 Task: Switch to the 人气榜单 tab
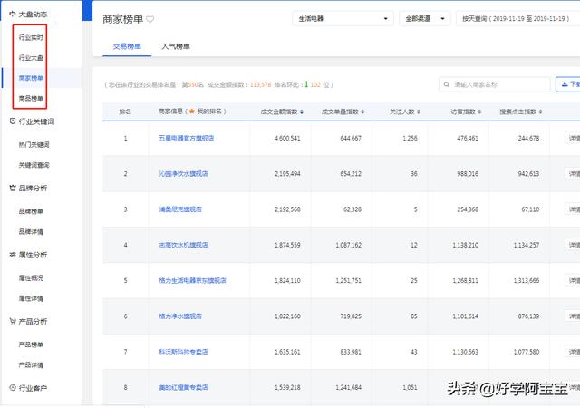tap(176, 46)
